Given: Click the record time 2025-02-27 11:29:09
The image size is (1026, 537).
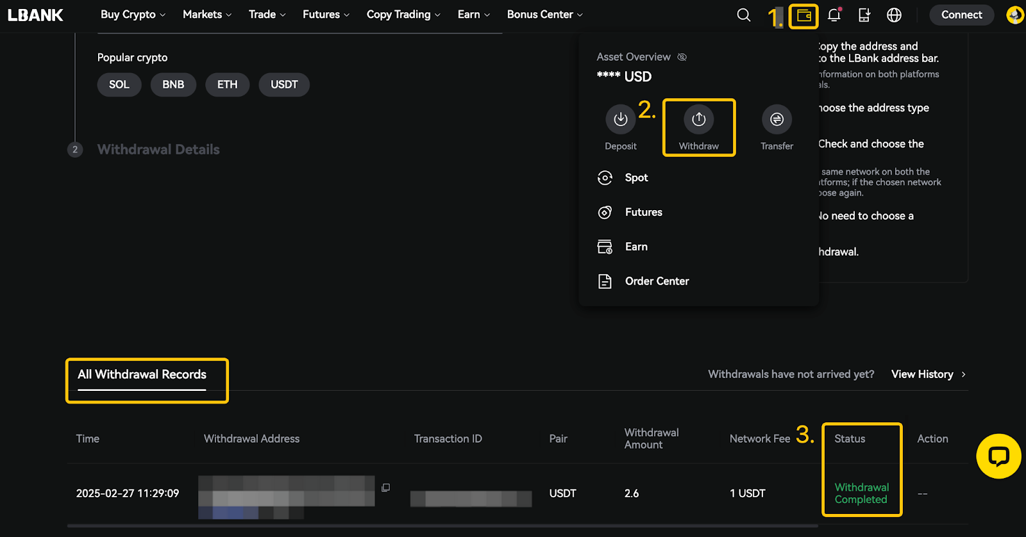Looking at the screenshot, I should [x=128, y=493].
